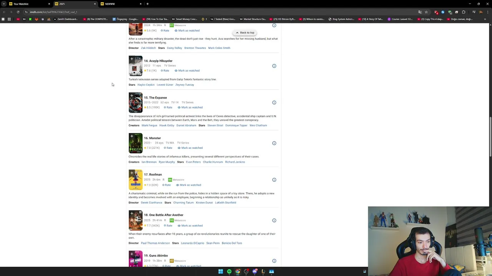This screenshot has height=276, width=492.
Task: Click the Roofman poster thumbnail
Action: point(136,180)
